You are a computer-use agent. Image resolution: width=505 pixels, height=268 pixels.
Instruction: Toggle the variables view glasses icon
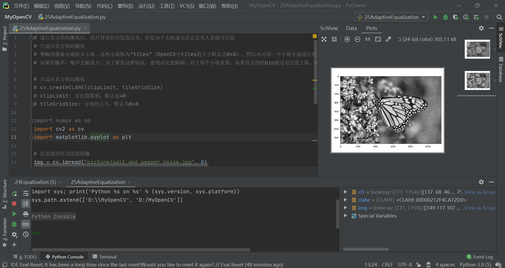pyautogui.click(x=26, y=224)
